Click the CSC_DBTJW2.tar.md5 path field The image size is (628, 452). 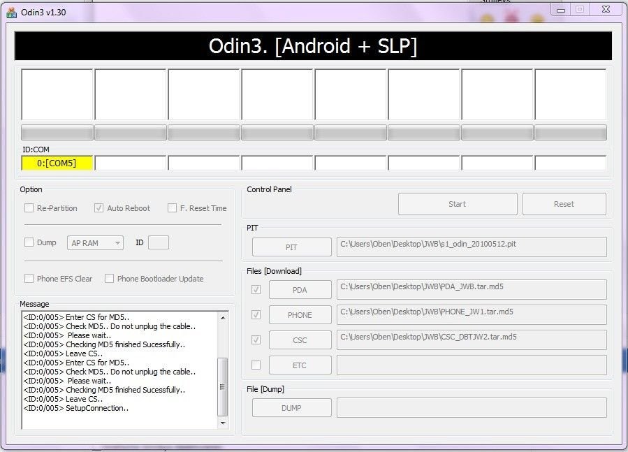click(x=472, y=340)
